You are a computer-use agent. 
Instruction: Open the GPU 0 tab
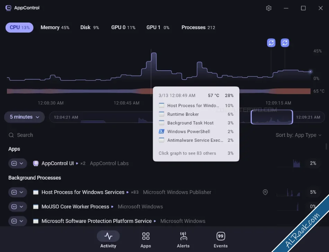(123, 27)
